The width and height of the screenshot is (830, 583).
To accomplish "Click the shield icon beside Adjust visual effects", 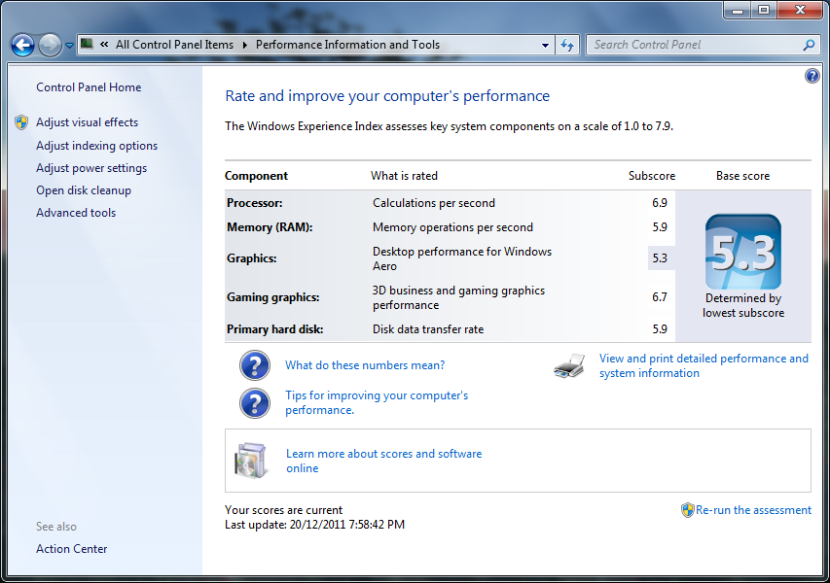I will pos(21,122).
